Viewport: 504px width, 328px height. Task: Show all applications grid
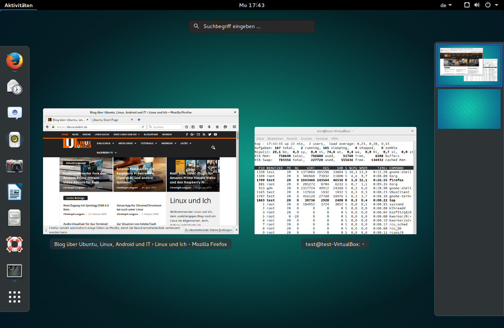[x=15, y=297]
